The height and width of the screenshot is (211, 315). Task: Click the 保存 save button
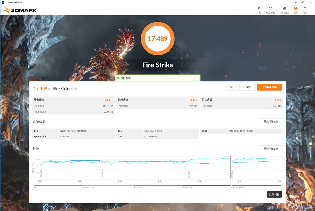[x=248, y=87]
